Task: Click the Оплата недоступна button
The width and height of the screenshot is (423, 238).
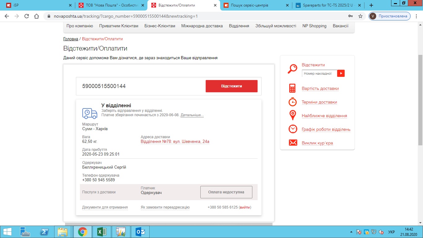Action: (x=226, y=192)
